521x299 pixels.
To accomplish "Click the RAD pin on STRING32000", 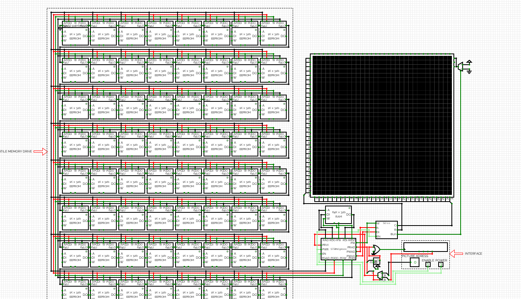I will coord(325,239).
